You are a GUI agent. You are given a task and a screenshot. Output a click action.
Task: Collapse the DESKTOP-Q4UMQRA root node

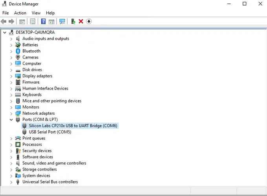point(5,32)
